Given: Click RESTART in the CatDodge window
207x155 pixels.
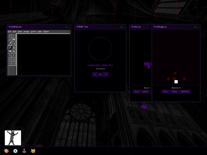Looking at the screenshot, I should [x=185, y=91].
